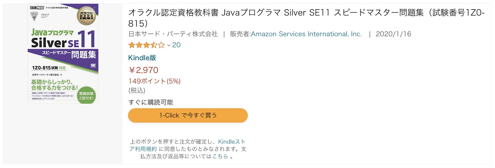Click the green 模擬試験2回付き badge on the cover
The width and height of the screenshot is (495, 168).
tap(86, 95)
